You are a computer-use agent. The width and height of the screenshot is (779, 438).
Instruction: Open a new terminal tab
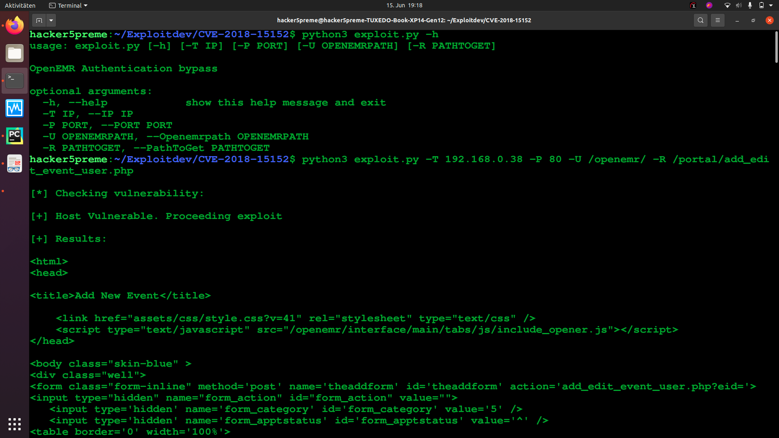coord(39,20)
